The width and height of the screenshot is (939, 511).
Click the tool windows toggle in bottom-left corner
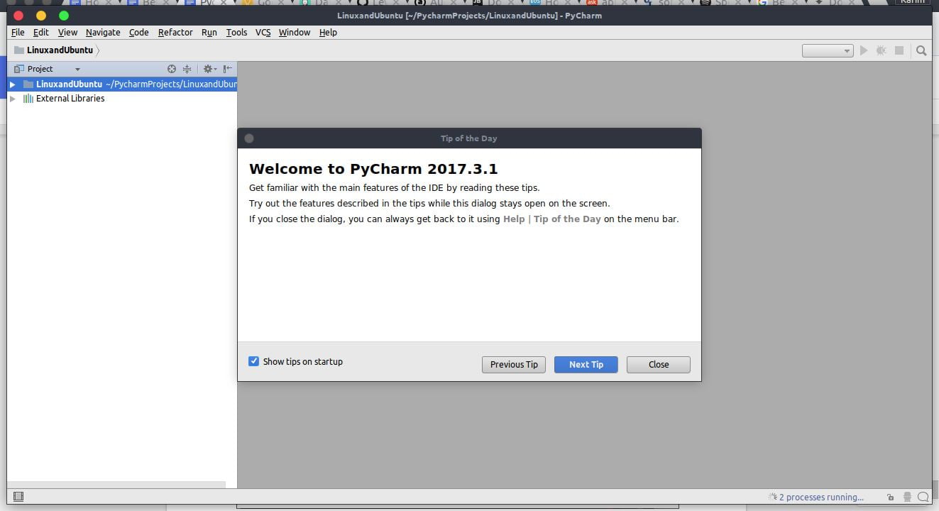tap(18, 496)
